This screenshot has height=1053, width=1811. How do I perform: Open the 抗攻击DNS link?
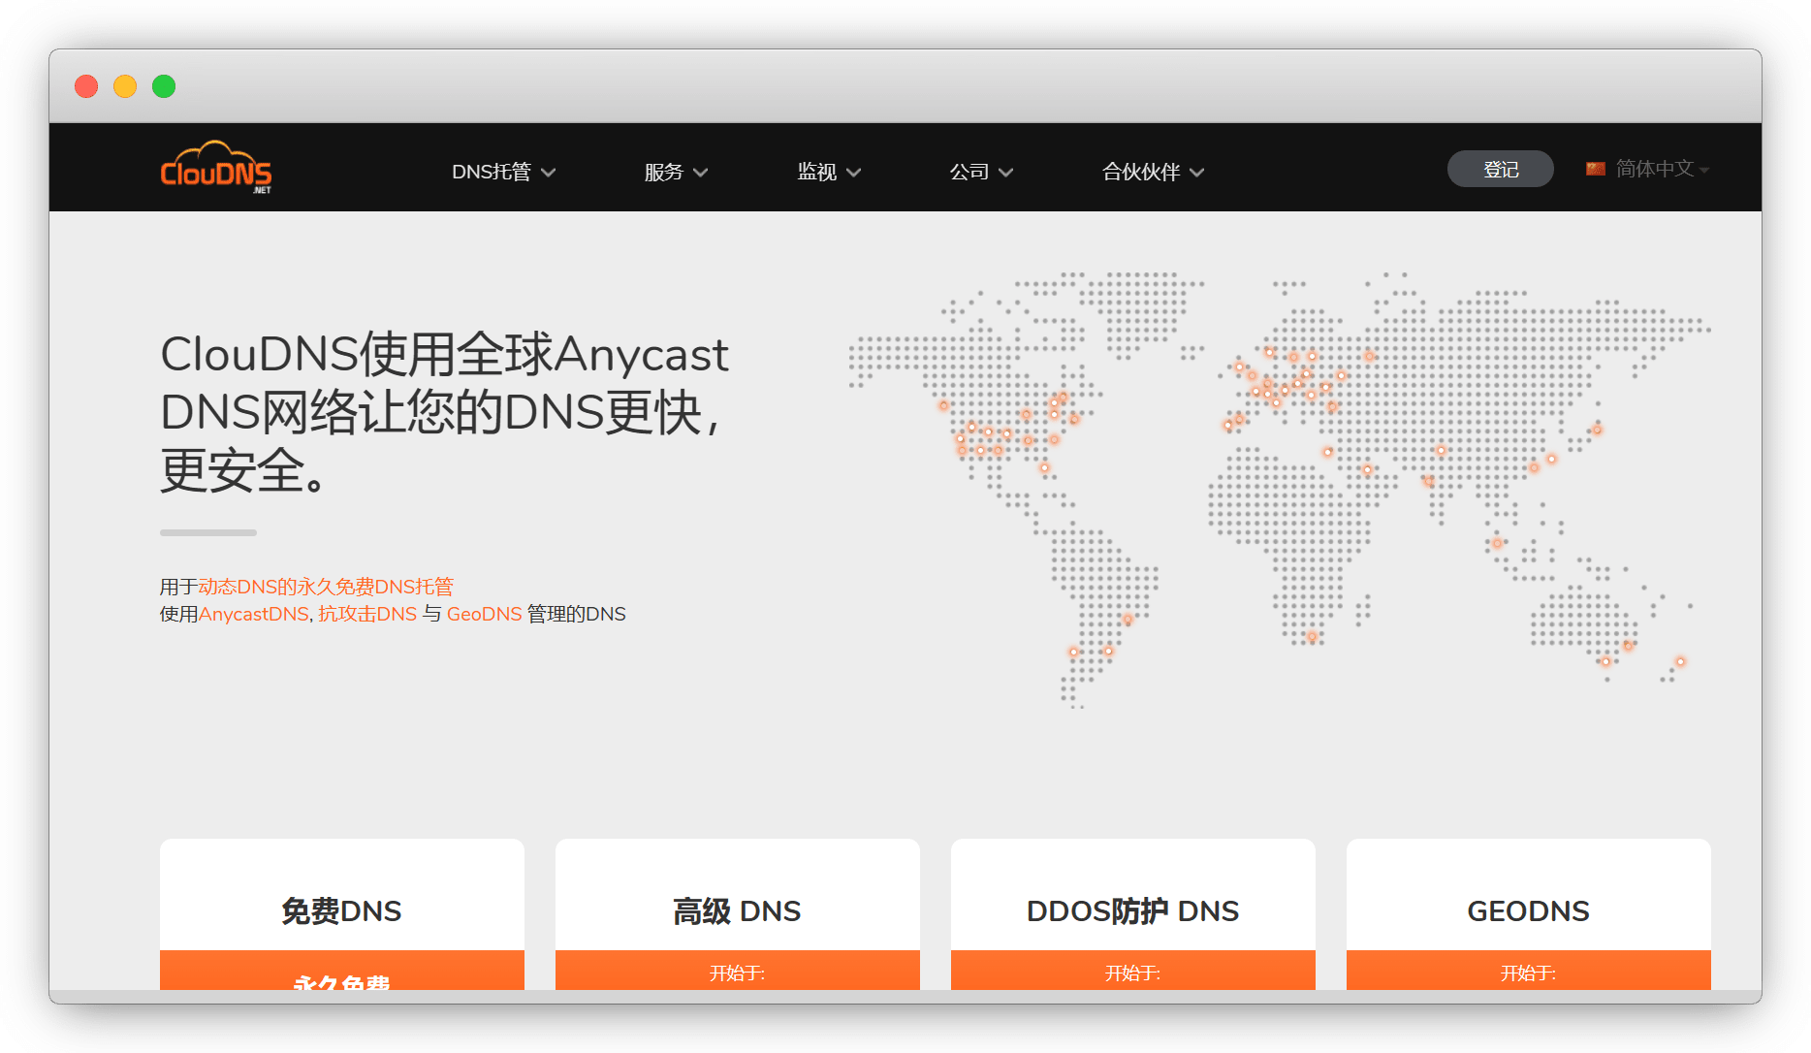coord(367,614)
